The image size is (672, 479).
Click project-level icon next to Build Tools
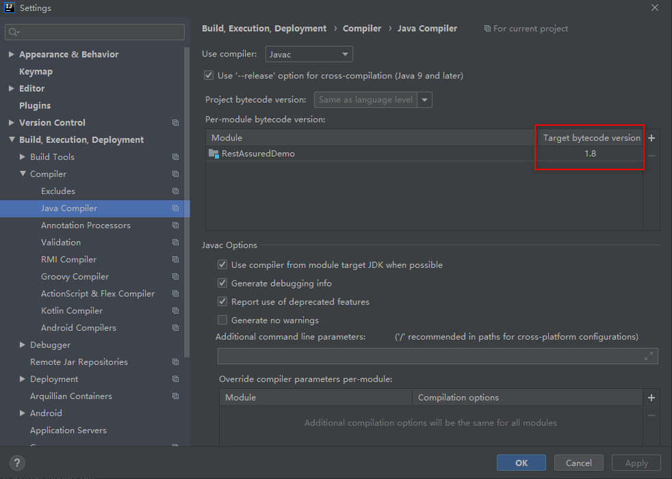pos(175,157)
